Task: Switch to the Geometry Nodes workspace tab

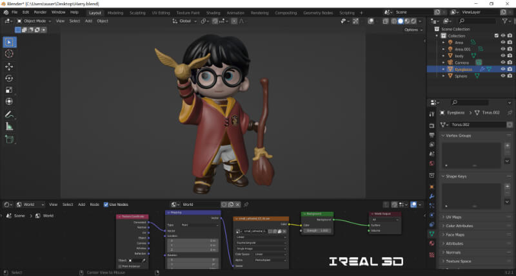Action: point(318,13)
